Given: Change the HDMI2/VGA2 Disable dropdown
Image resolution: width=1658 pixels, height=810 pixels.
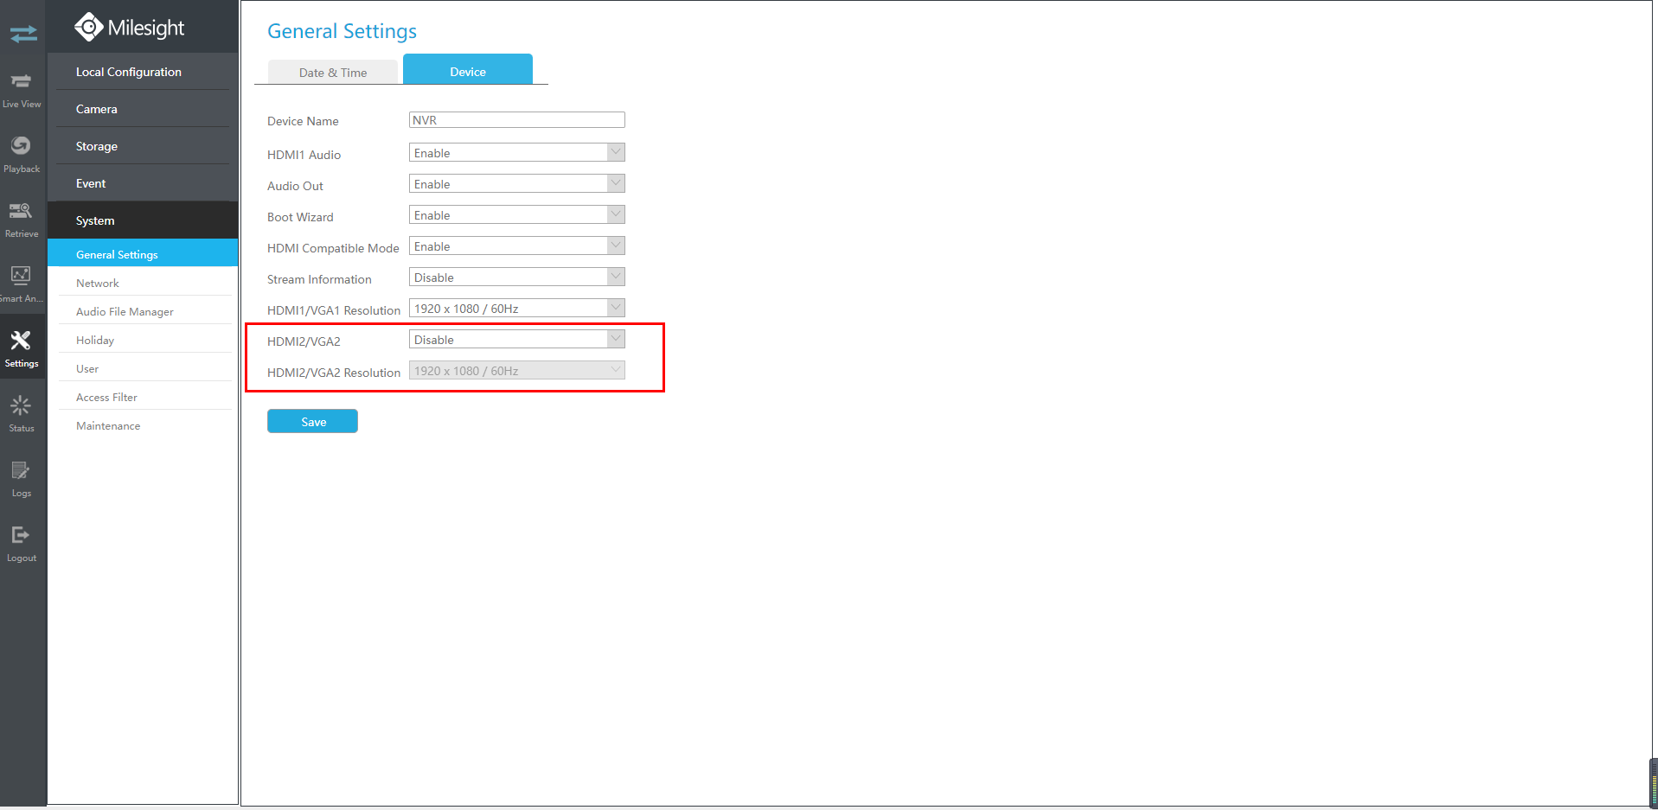Looking at the screenshot, I should (x=516, y=340).
